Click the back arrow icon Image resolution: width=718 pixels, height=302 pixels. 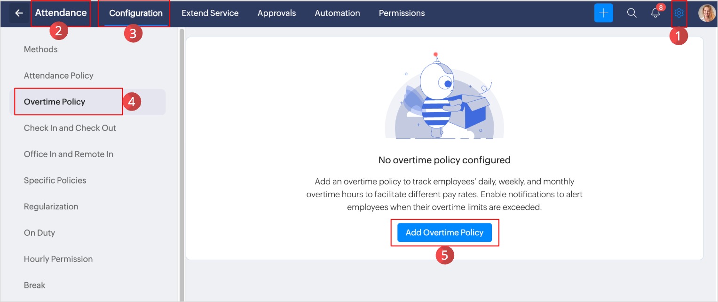[19, 13]
